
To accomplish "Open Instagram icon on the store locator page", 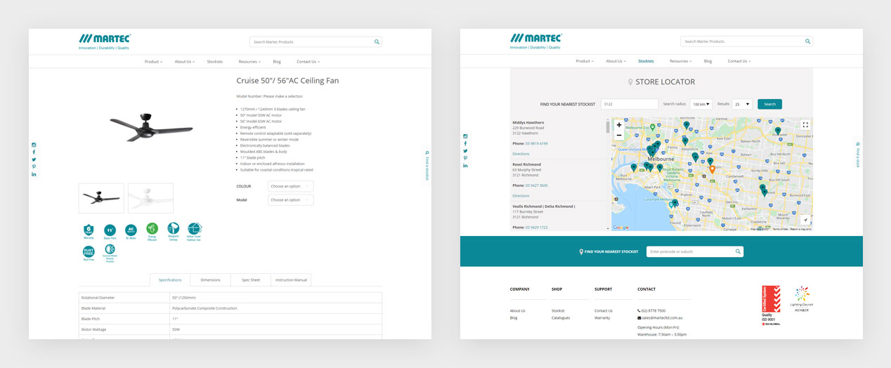I will coord(465,136).
